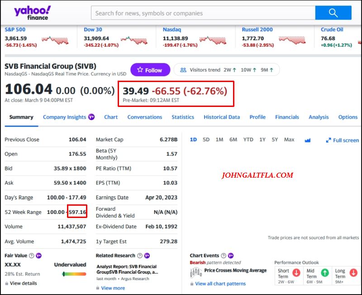Screen dimensions: 362x295
Task: Open the Statistics tab
Action: [x=183, y=117]
